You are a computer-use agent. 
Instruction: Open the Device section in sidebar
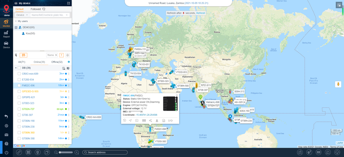(x=6, y=45)
